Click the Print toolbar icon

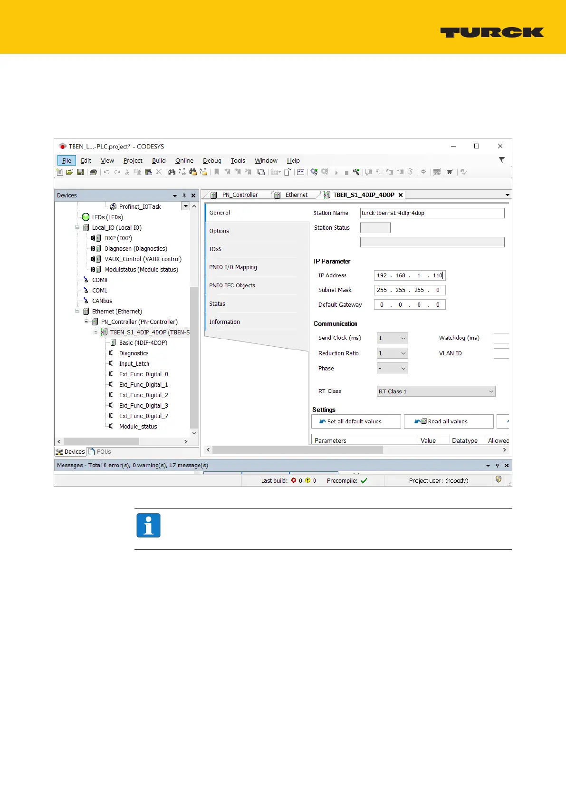[x=93, y=172]
